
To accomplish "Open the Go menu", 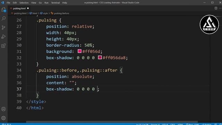I will click(40, 2).
